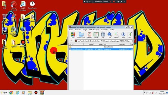Open the CCleaner desktop shortcut
This screenshot has width=168, height=95.
pos(14,18)
